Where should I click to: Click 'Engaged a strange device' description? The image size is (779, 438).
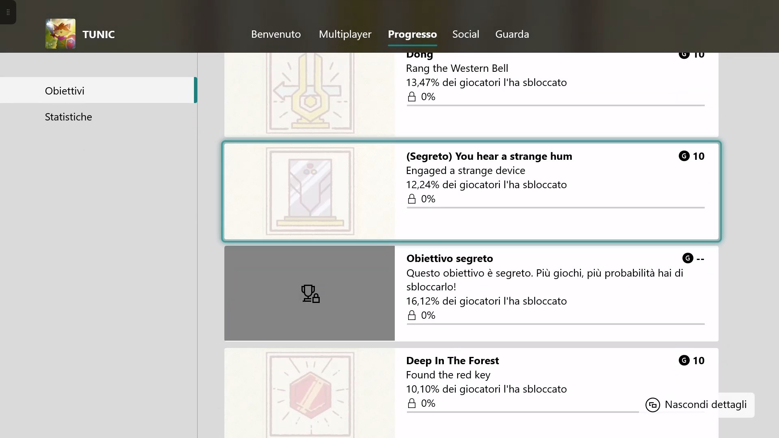[466, 170]
